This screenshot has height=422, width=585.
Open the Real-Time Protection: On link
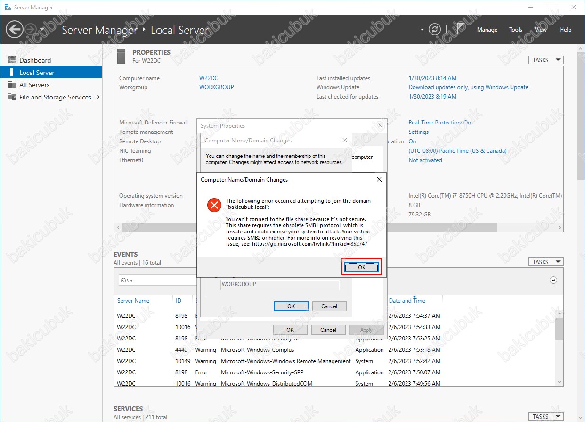coord(440,123)
